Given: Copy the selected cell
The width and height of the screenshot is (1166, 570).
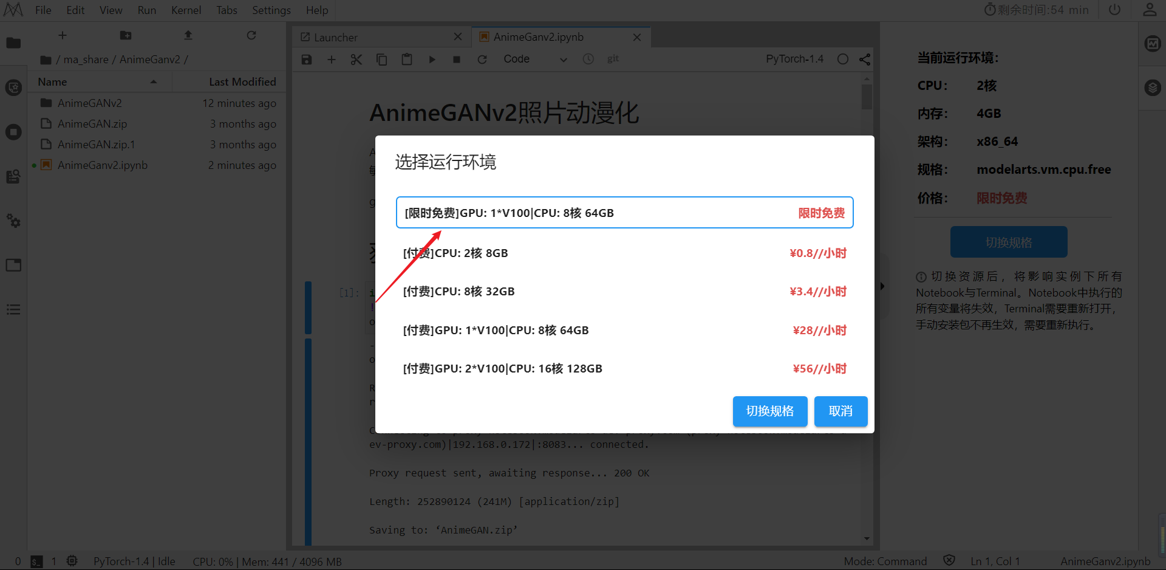Looking at the screenshot, I should click(x=381, y=59).
